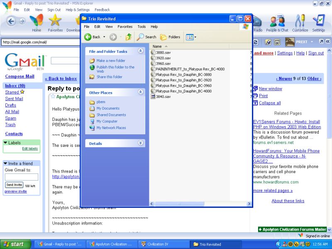Select Platypus Rex_to_Dauphin_BC-3880 file
Viewport: 332px width, 249px height.
[x=181, y=75]
